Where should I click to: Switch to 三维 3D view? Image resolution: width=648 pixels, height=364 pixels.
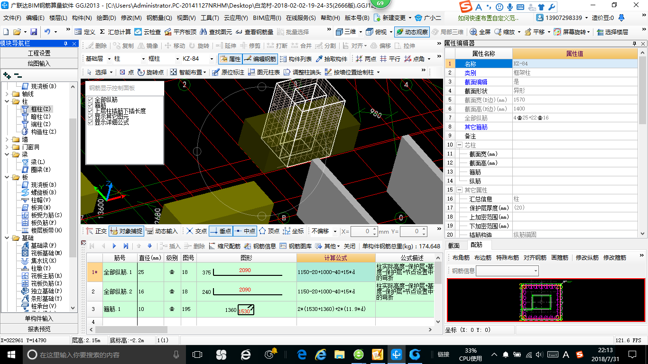point(346,32)
